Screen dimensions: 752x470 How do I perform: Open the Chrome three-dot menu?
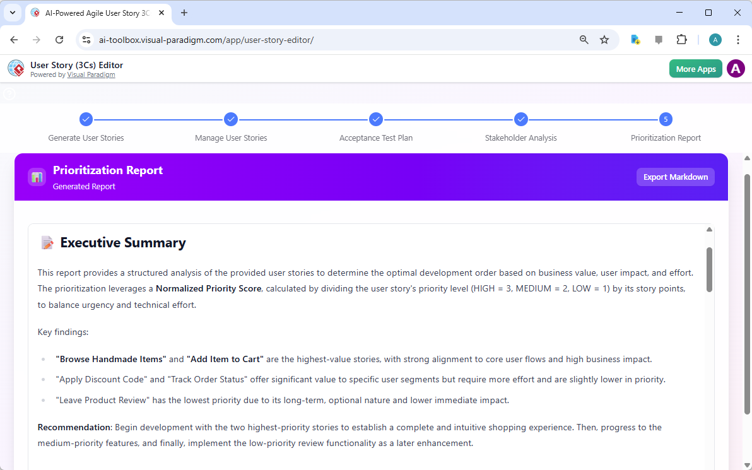tap(738, 39)
